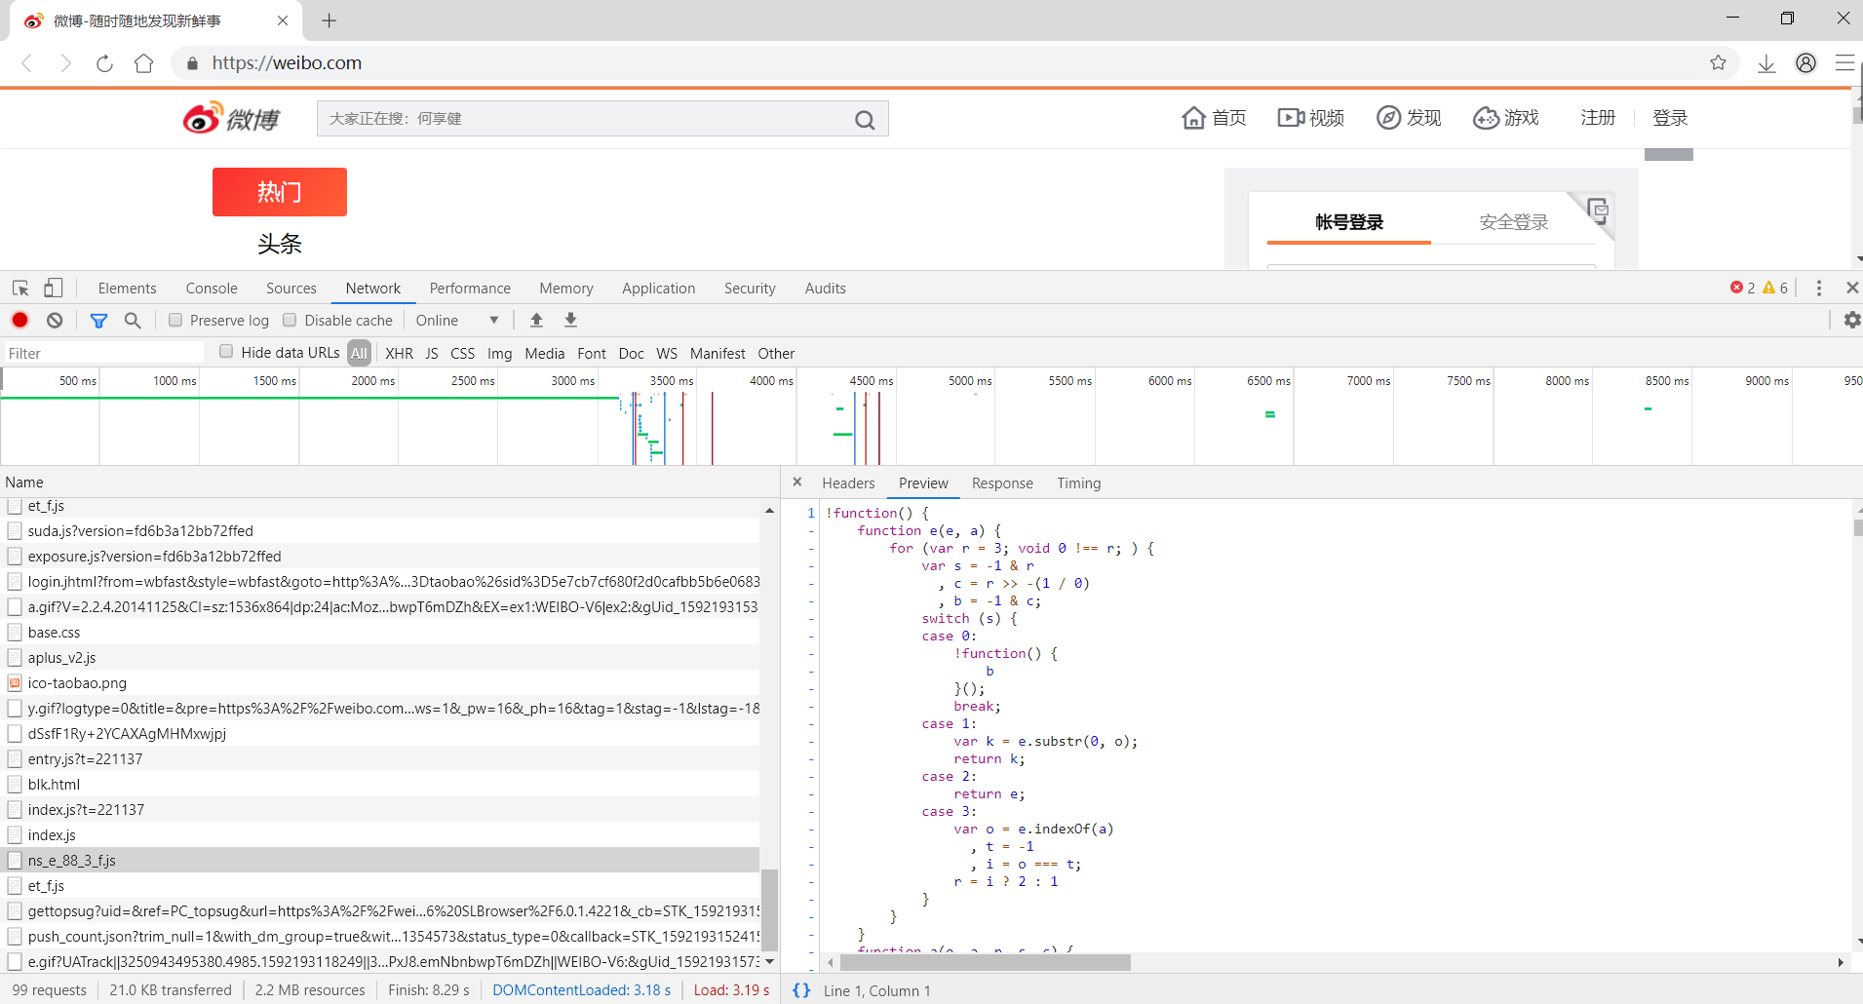The height and width of the screenshot is (1004, 1863).
Task: Click browser forward arrow
Action: pos(65,63)
